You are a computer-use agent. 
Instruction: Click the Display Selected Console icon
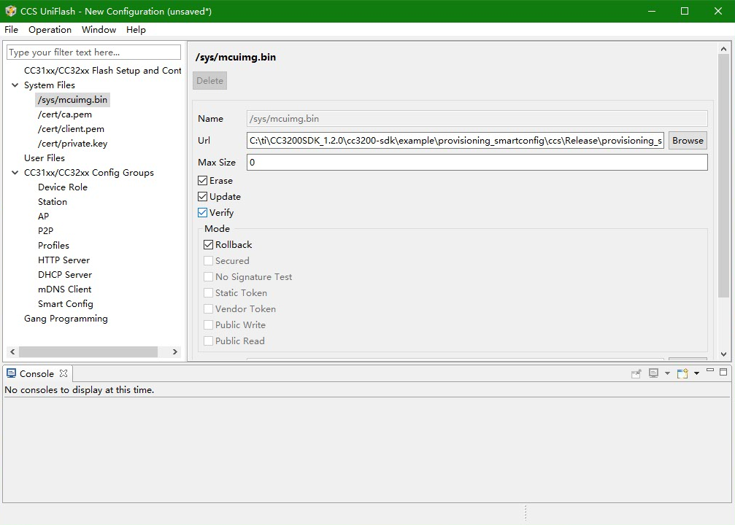tap(653, 373)
